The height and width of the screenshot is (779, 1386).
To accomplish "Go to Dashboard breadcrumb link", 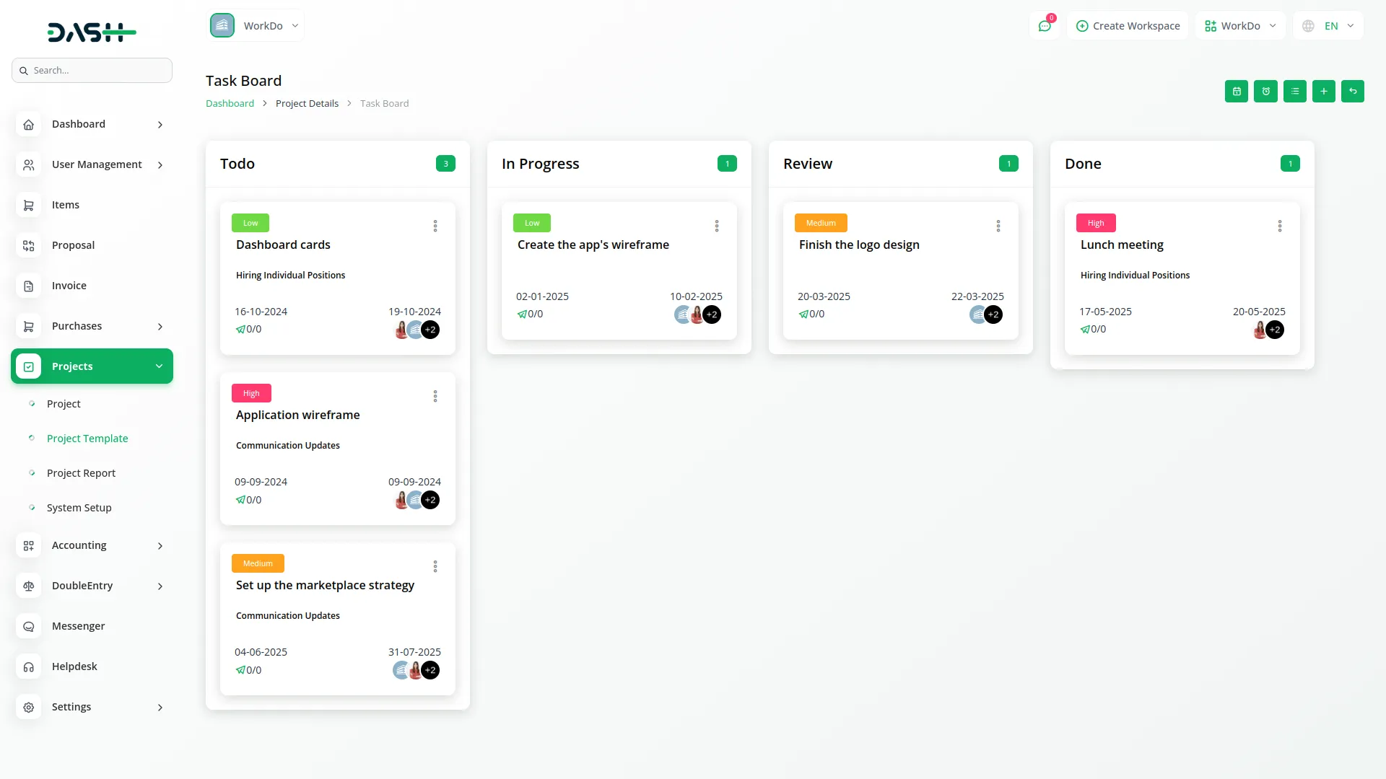I will coord(230,104).
